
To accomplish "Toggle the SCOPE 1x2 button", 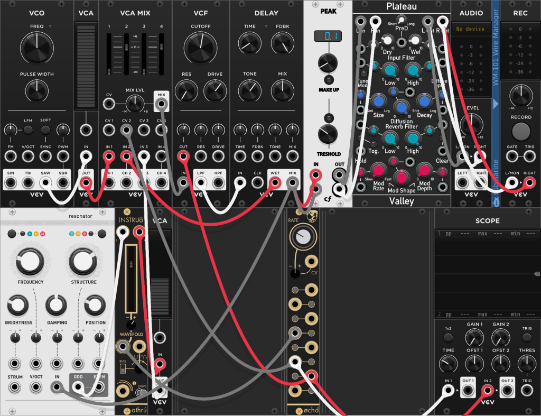I will coord(448,337).
